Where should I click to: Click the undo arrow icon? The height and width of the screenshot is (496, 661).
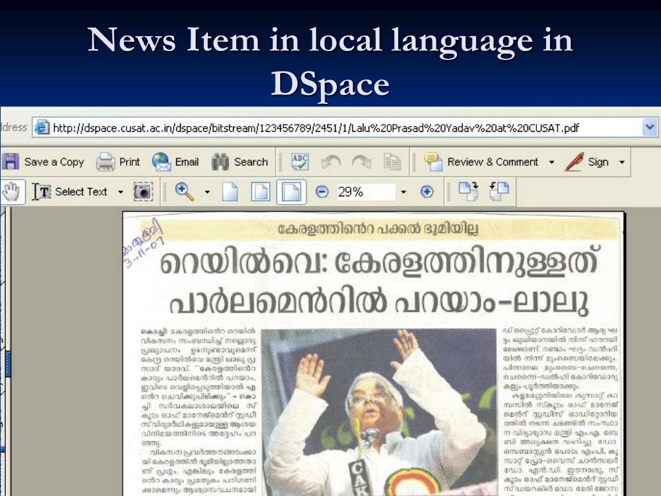(x=330, y=162)
